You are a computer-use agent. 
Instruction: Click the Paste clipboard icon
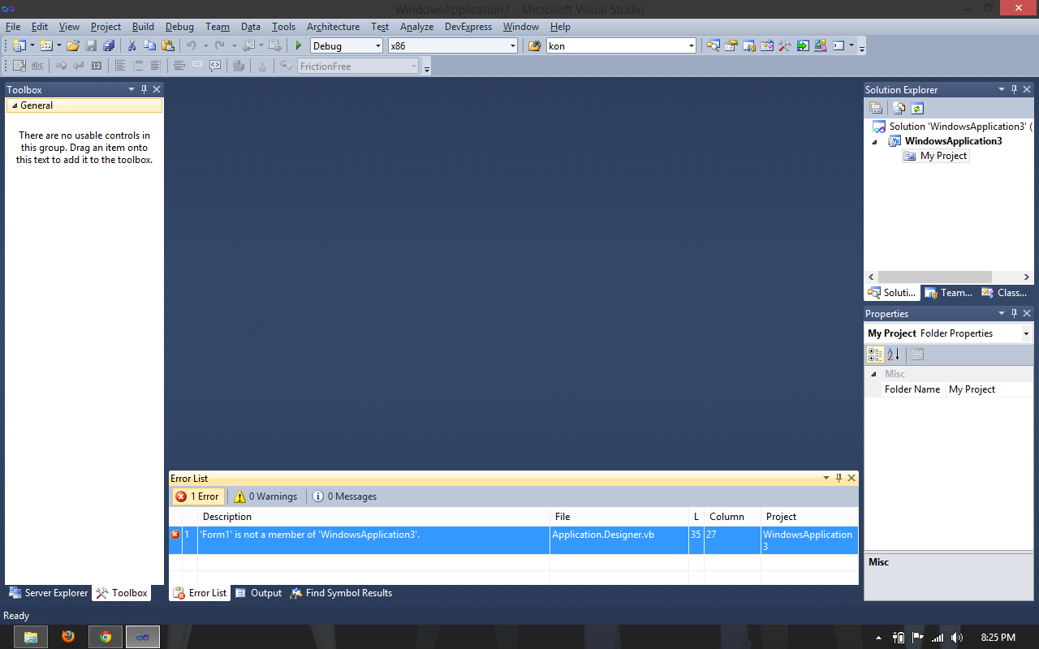click(x=168, y=45)
